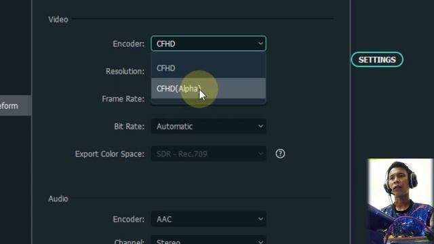Collapse the video Encoder combo box
Viewport: 434px width, 244px height.
click(x=208, y=43)
